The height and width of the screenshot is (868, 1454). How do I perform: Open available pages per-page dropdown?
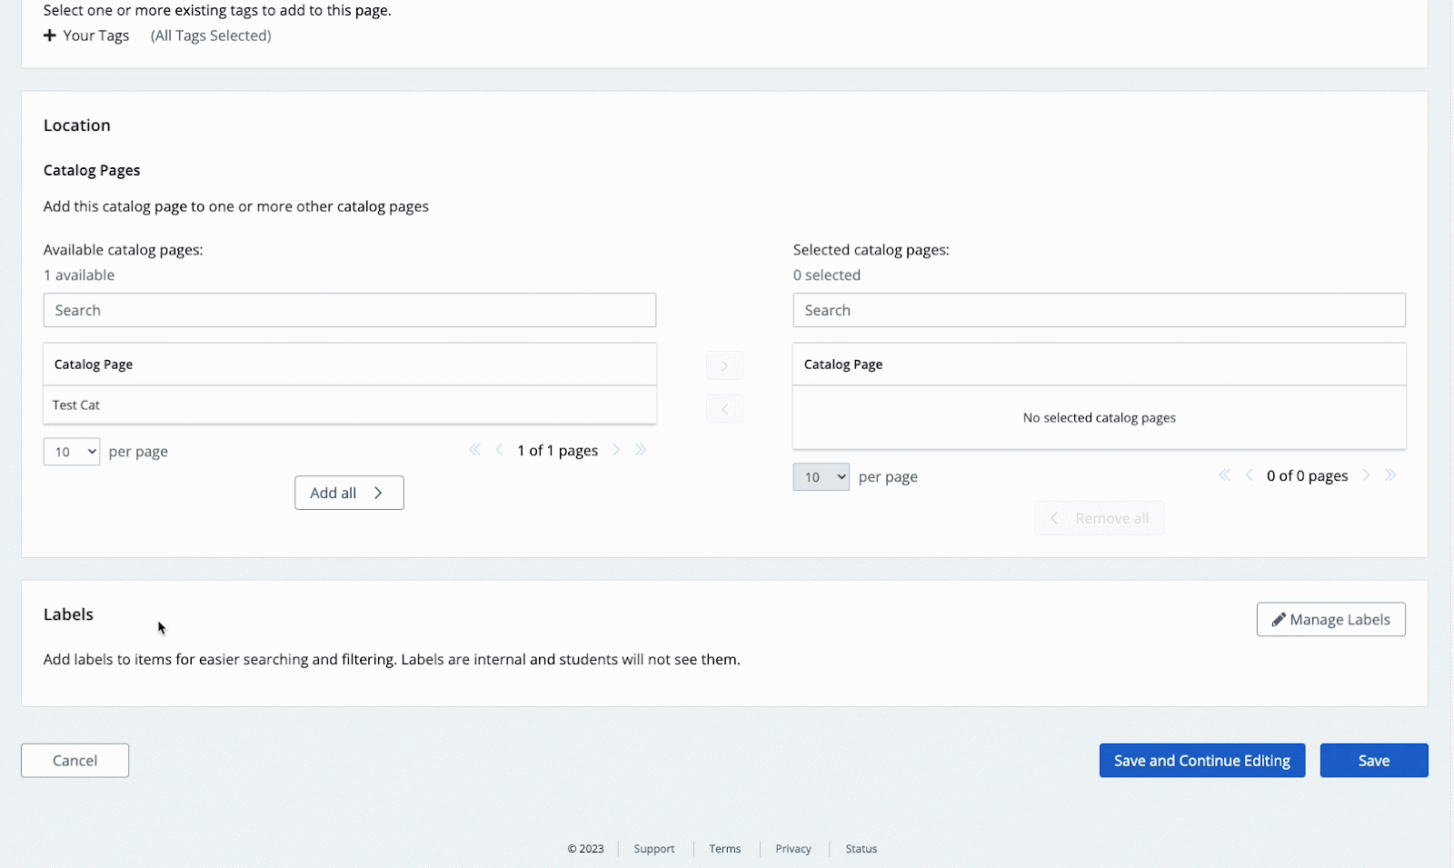point(72,452)
